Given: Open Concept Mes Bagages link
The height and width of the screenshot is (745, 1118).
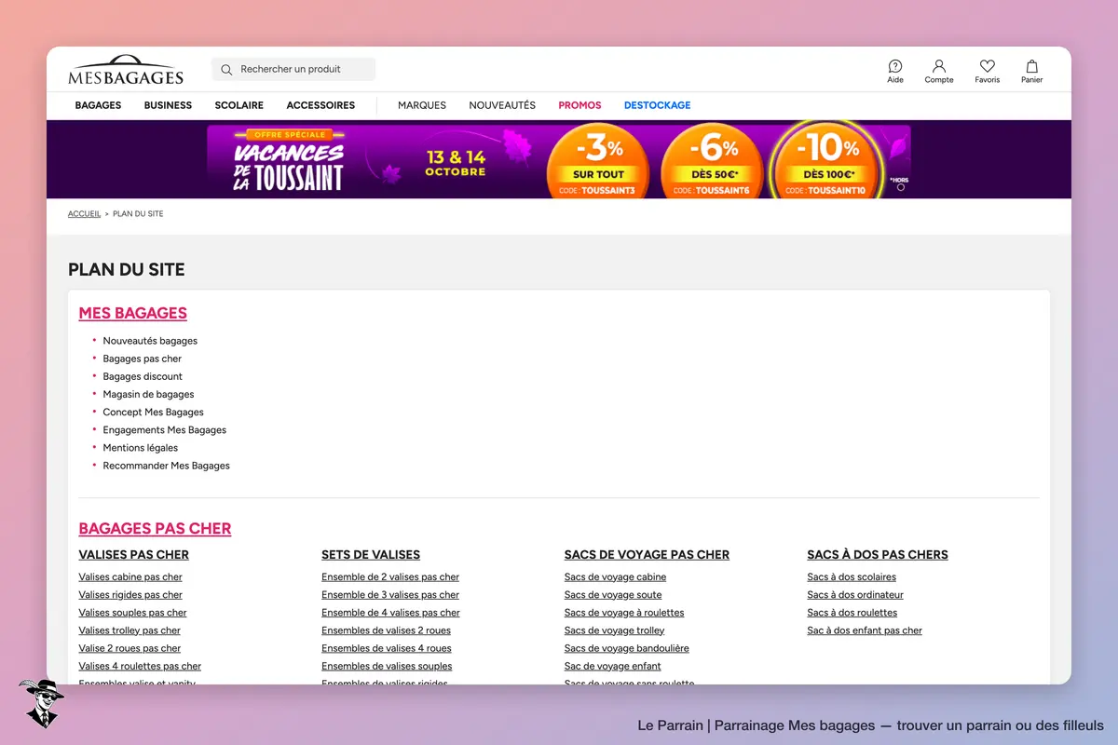Looking at the screenshot, I should (x=153, y=412).
